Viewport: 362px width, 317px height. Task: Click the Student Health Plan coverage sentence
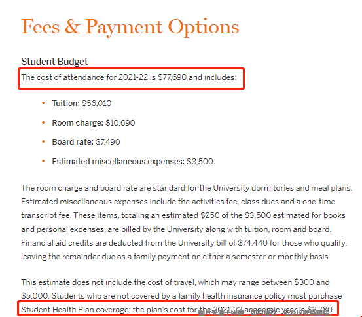[177, 310]
